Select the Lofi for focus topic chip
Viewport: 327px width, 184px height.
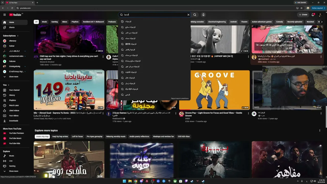[x=77, y=136]
